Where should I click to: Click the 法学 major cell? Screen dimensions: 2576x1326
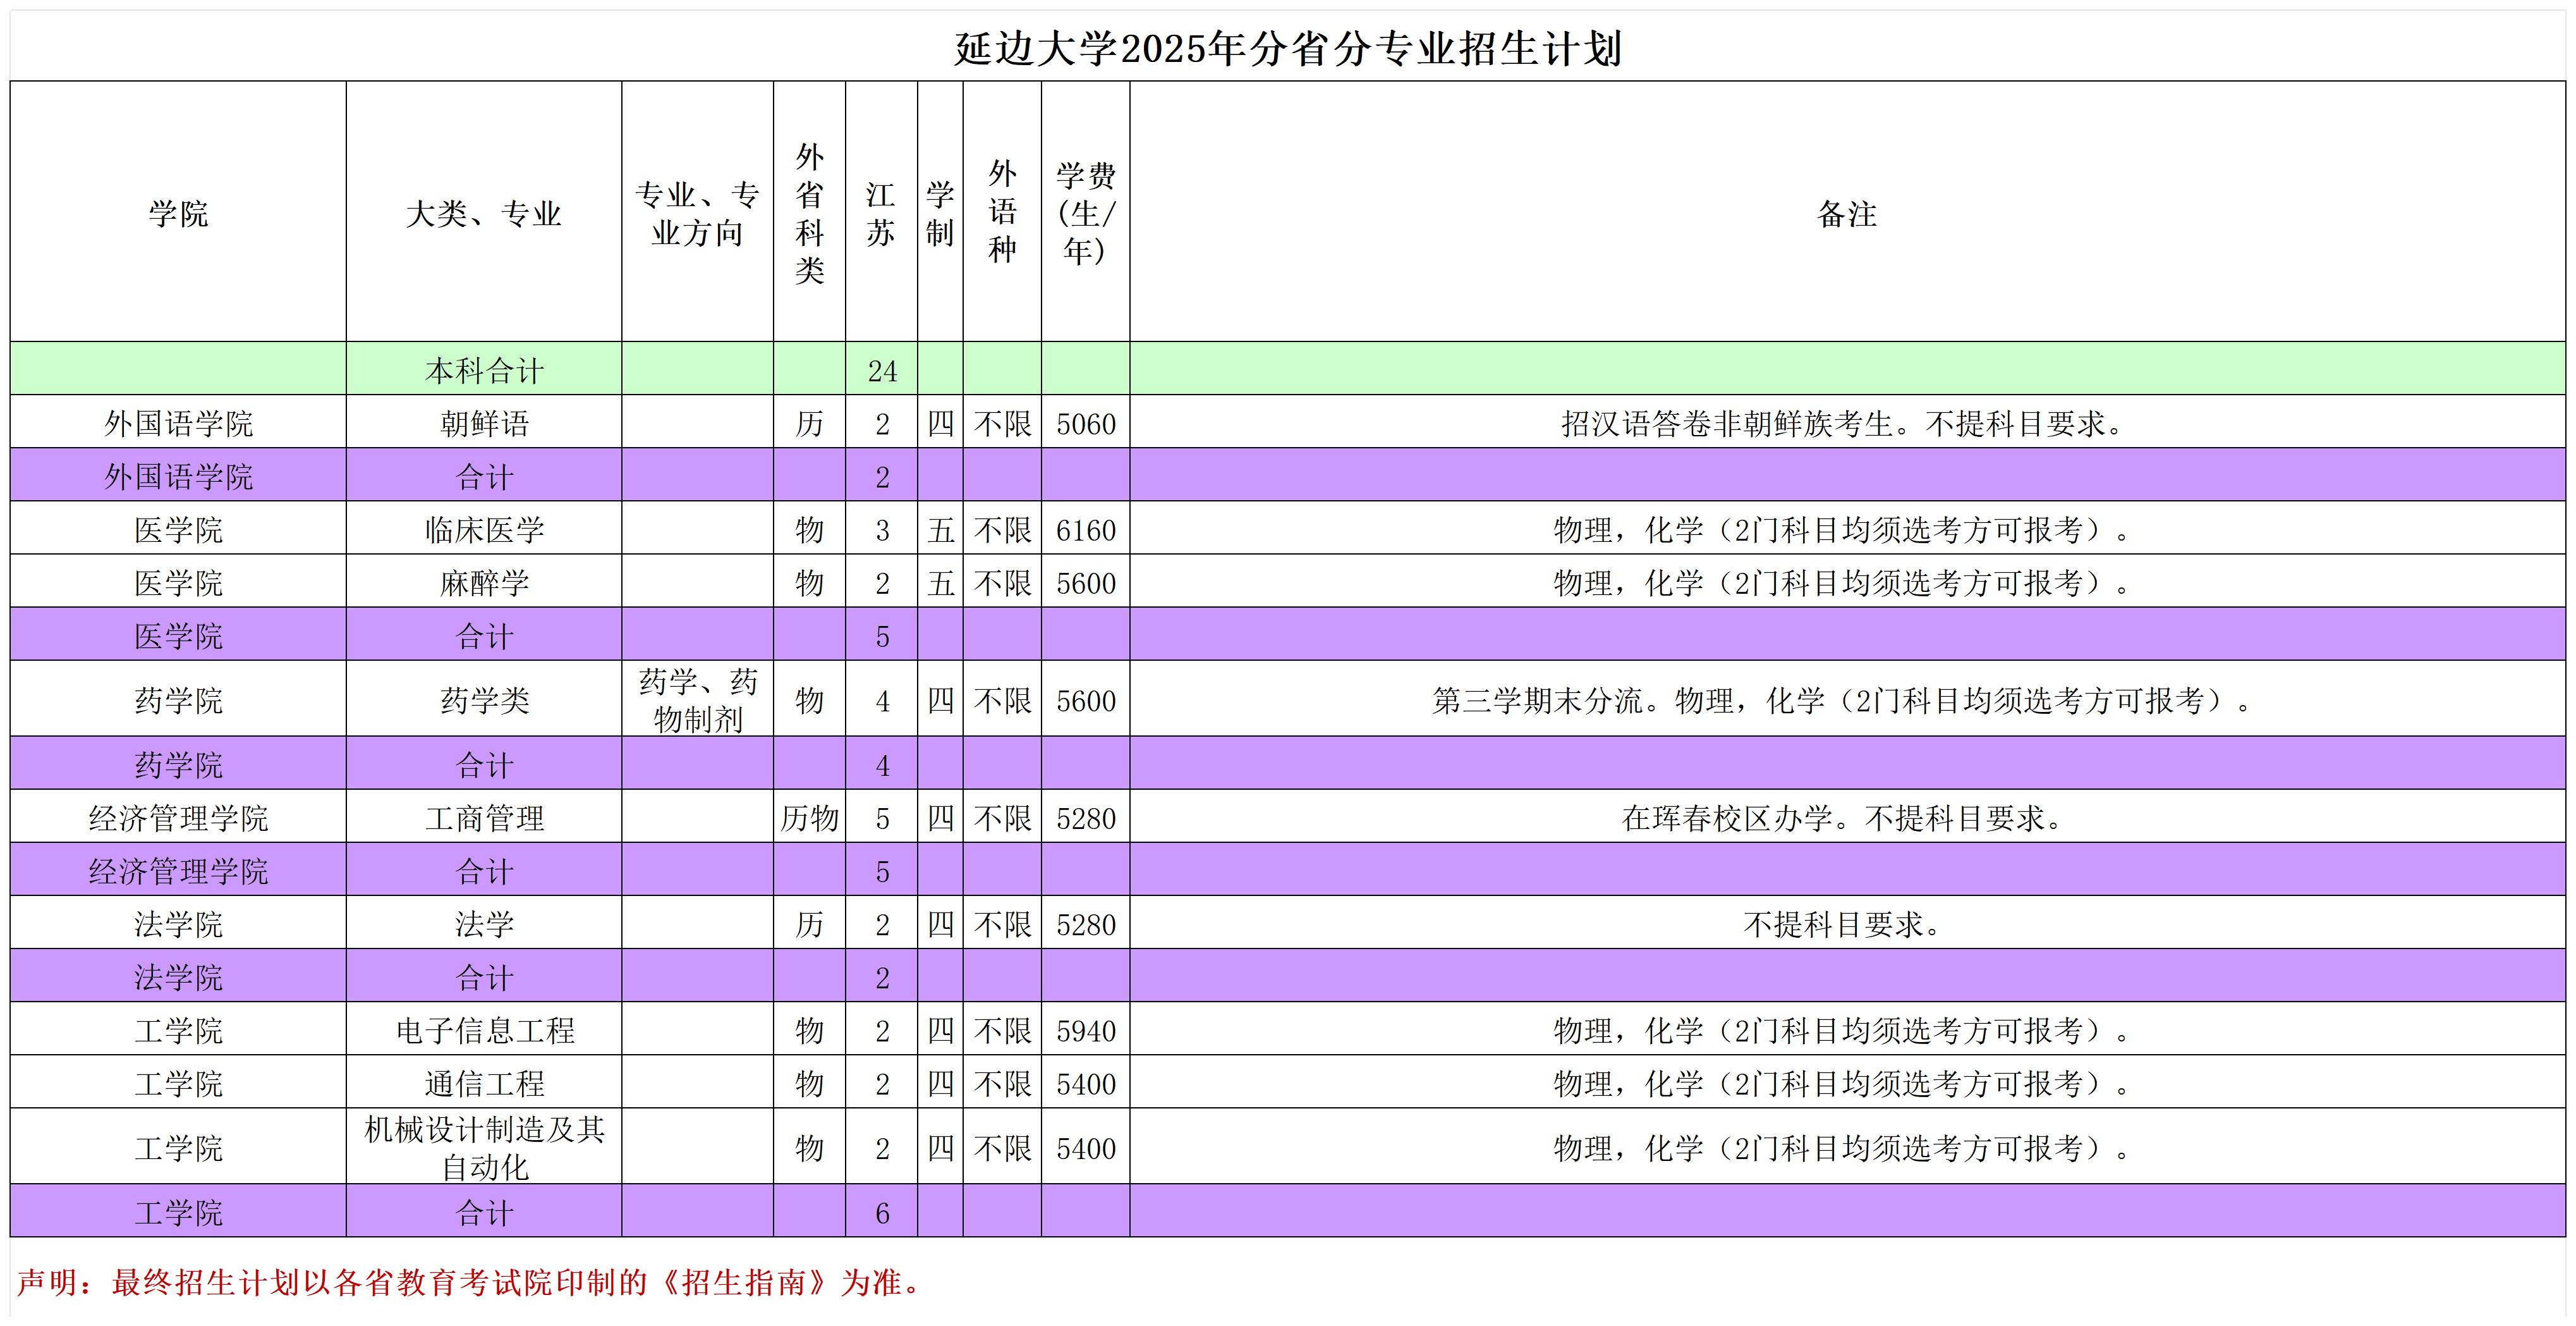[484, 923]
